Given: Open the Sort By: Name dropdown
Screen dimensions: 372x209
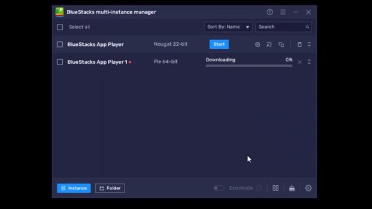Looking at the screenshot, I should (228, 27).
